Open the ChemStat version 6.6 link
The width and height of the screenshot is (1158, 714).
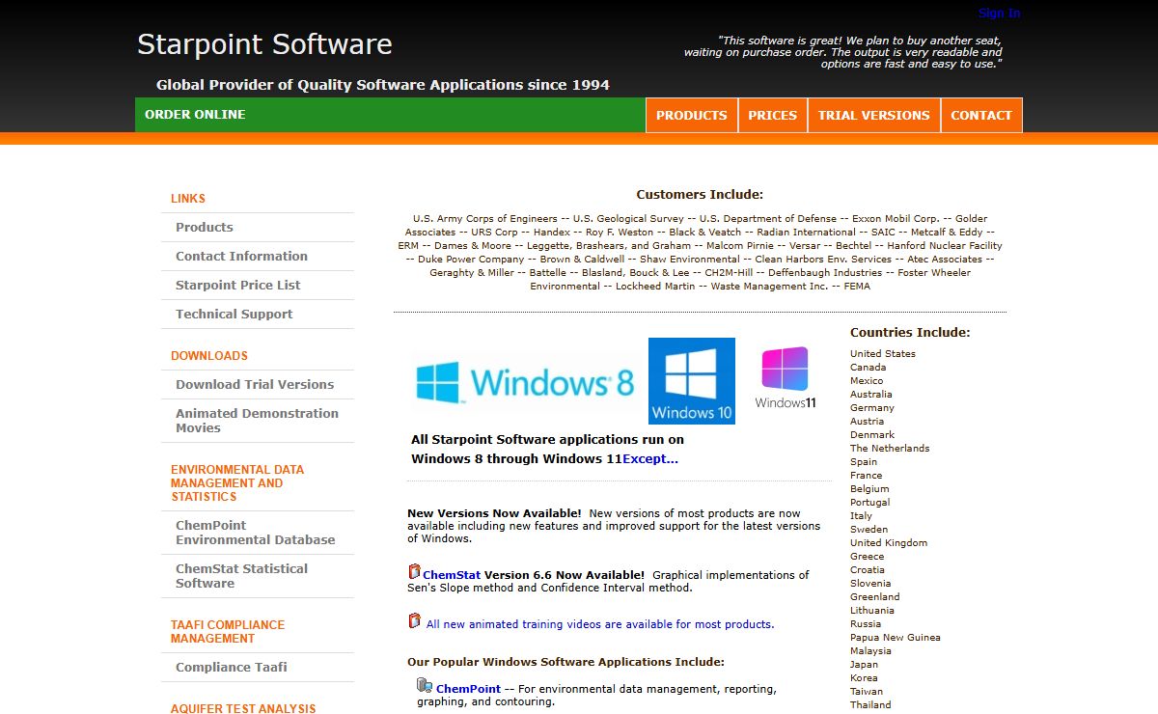pos(453,575)
